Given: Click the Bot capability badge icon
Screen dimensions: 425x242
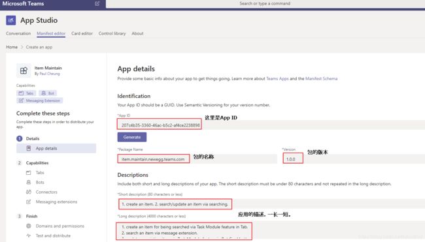Looking at the screenshot, I should pos(43,93).
